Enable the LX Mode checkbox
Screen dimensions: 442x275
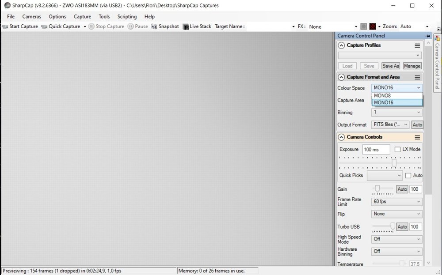[x=397, y=150]
